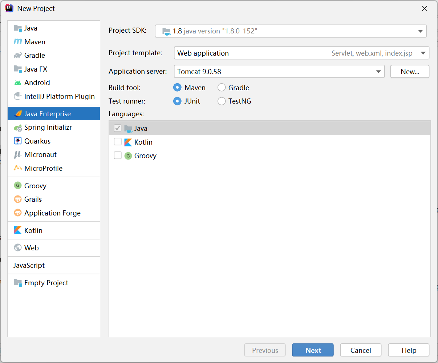Click 'Web' label in sidebar

(31, 248)
